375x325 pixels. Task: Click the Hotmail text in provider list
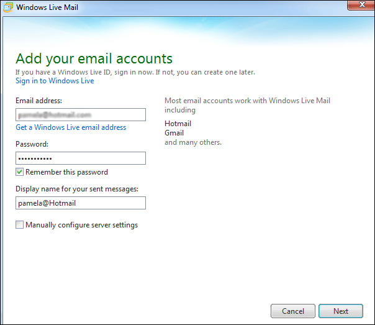pyautogui.click(x=178, y=124)
